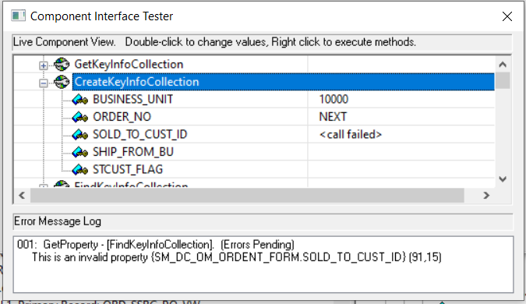
Task: Click the CreateKeyInfoCollection collection icon
Action: pyautogui.click(x=62, y=82)
